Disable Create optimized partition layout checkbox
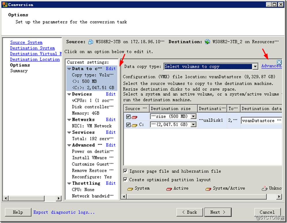This screenshot has width=287, height=223. tap(125, 180)
